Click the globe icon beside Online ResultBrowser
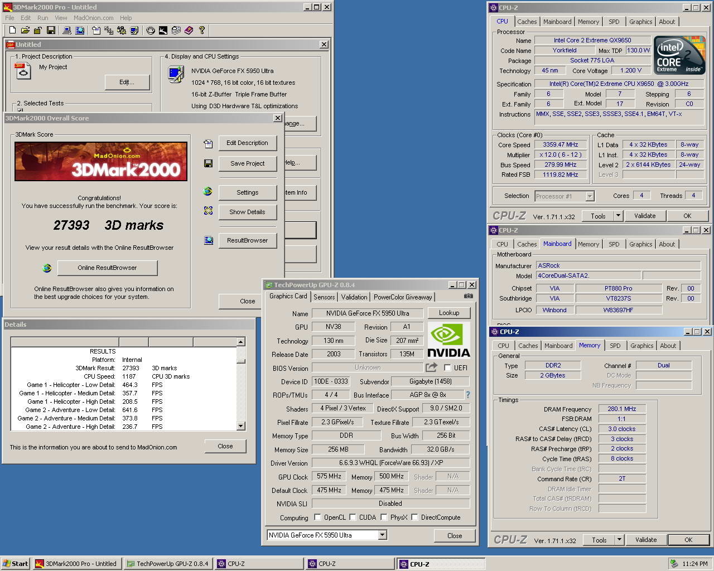This screenshot has width=714, height=571. 47,268
